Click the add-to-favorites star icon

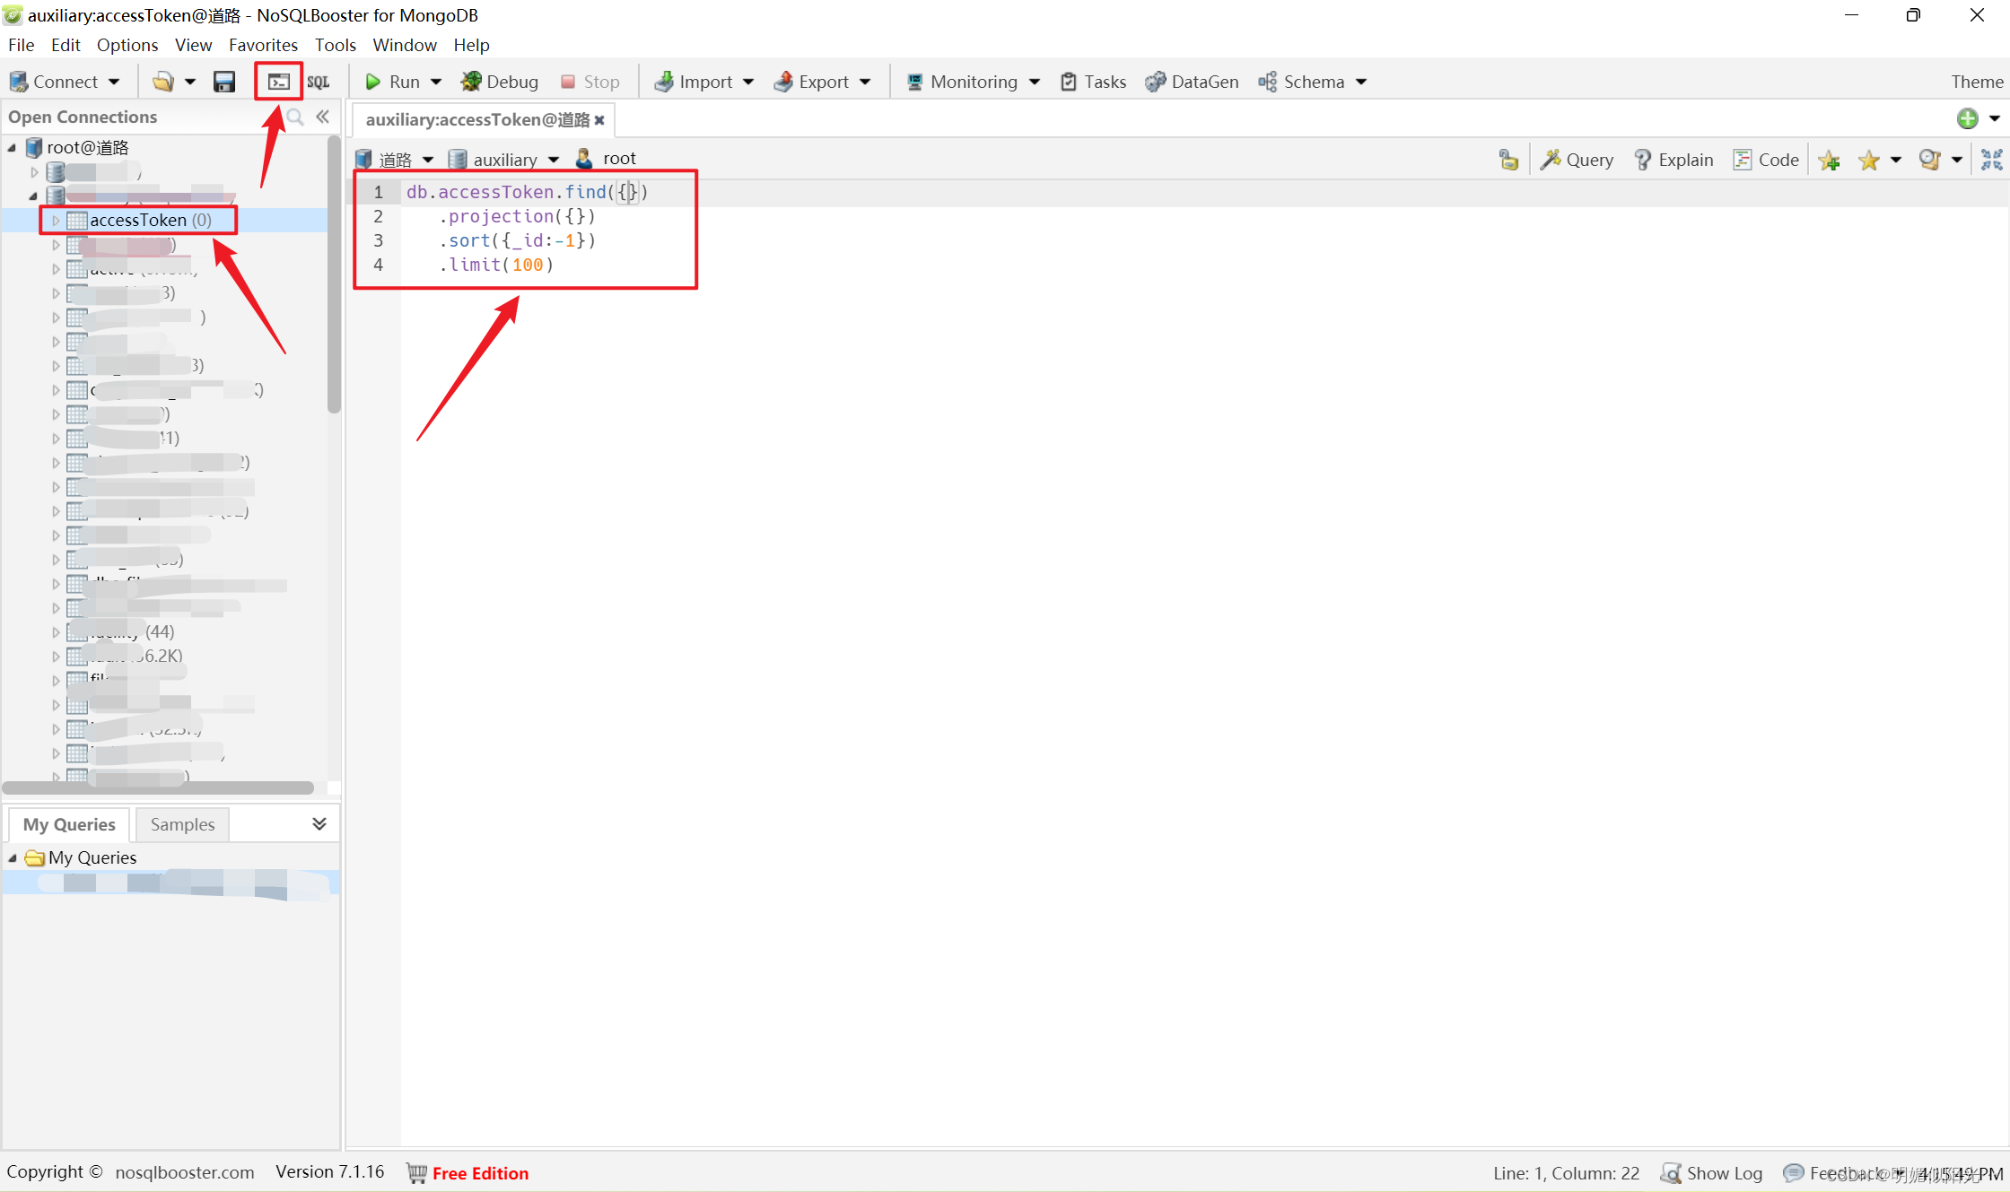(1829, 160)
